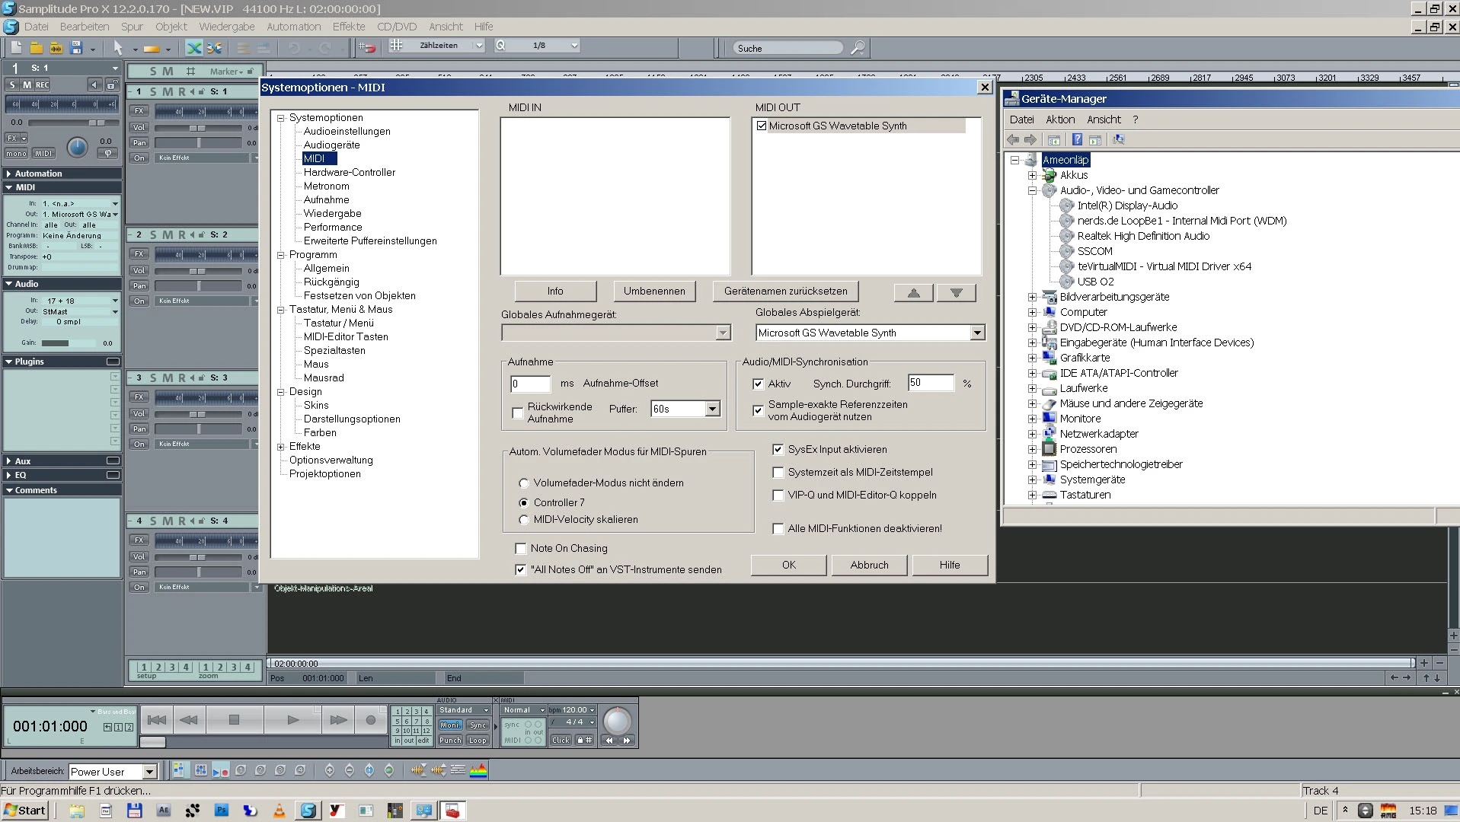The height and width of the screenshot is (822, 1460).
Task: Click the scan hardware icon in Geräte-Manager
Action: pyautogui.click(x=1118, y=140)
